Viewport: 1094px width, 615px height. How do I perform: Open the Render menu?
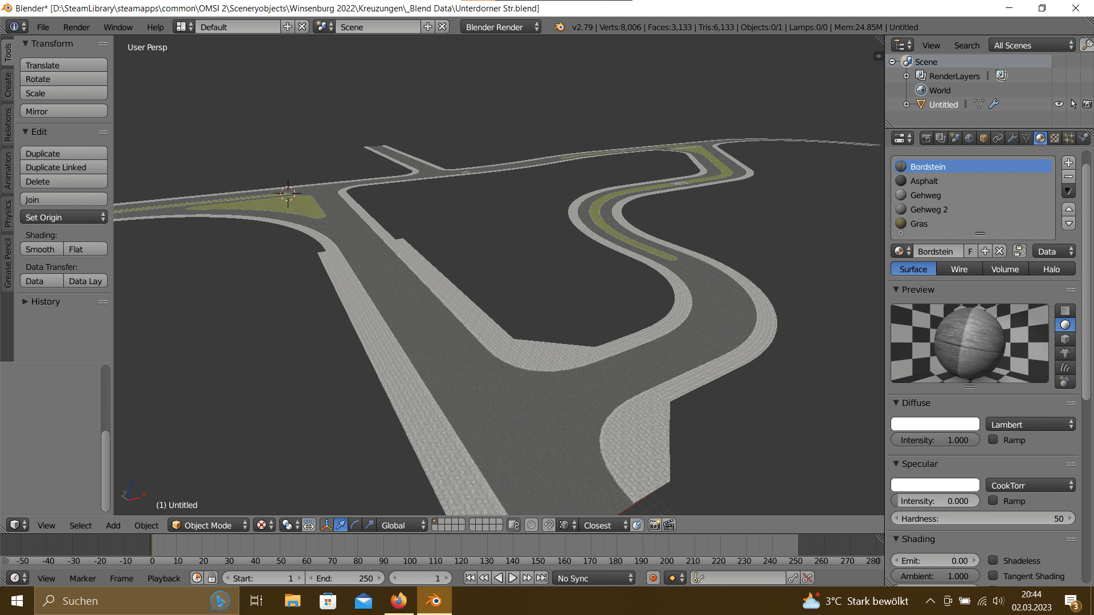(x=76, y=27)
